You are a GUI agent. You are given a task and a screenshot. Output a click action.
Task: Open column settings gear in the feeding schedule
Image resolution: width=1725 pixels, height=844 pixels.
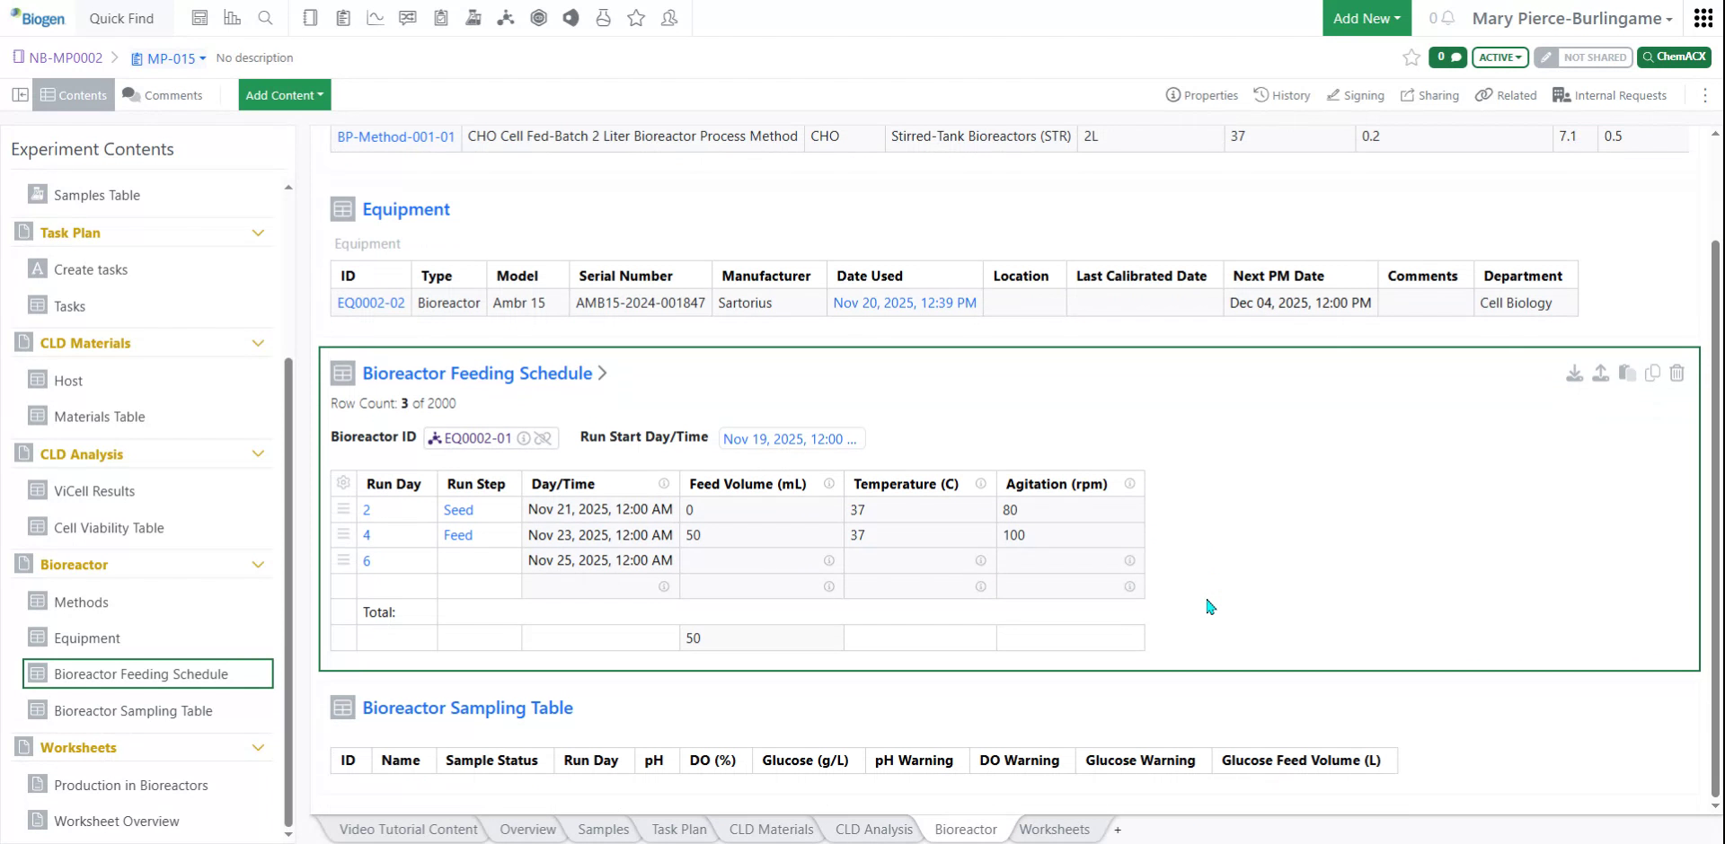(x=343, y=483)
